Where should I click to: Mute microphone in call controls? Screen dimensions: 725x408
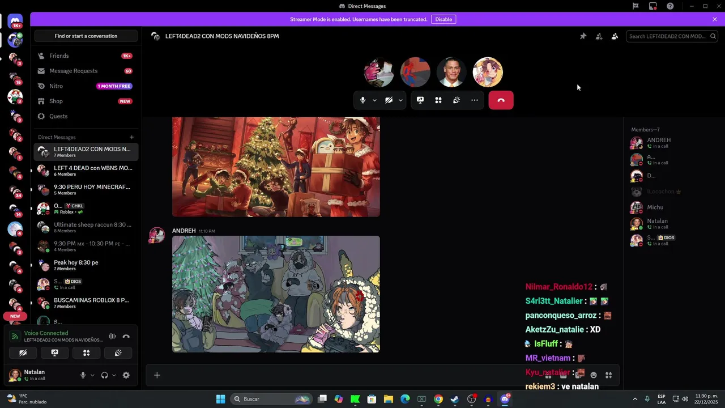point(362,100)
